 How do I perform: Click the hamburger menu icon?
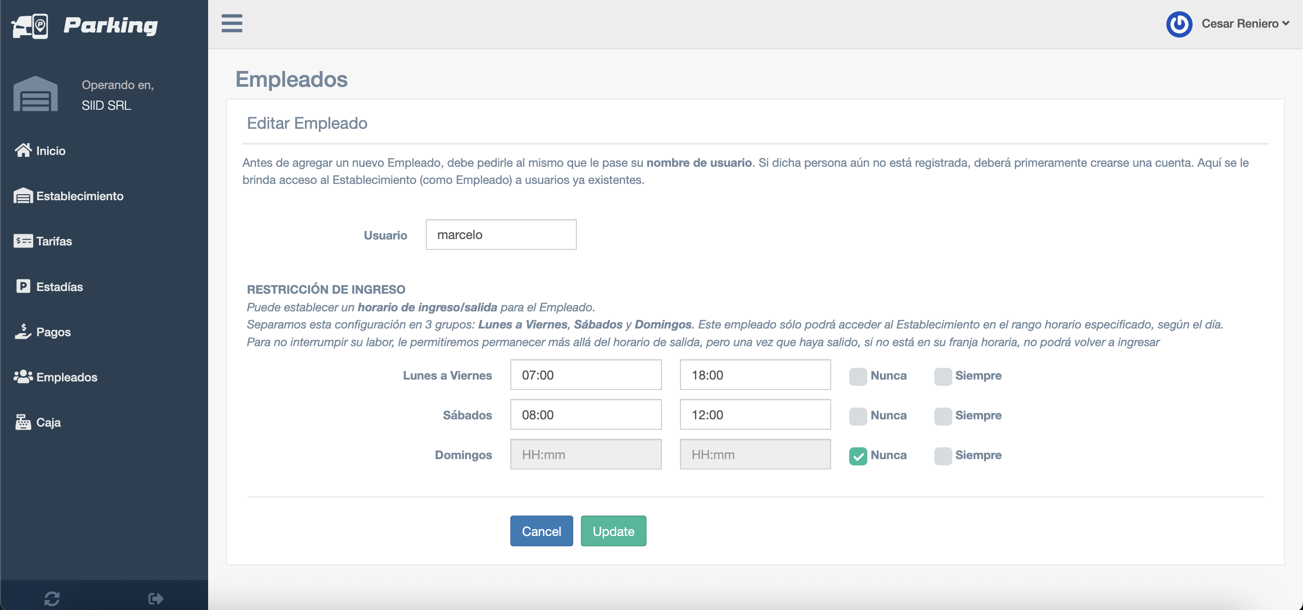232,23
